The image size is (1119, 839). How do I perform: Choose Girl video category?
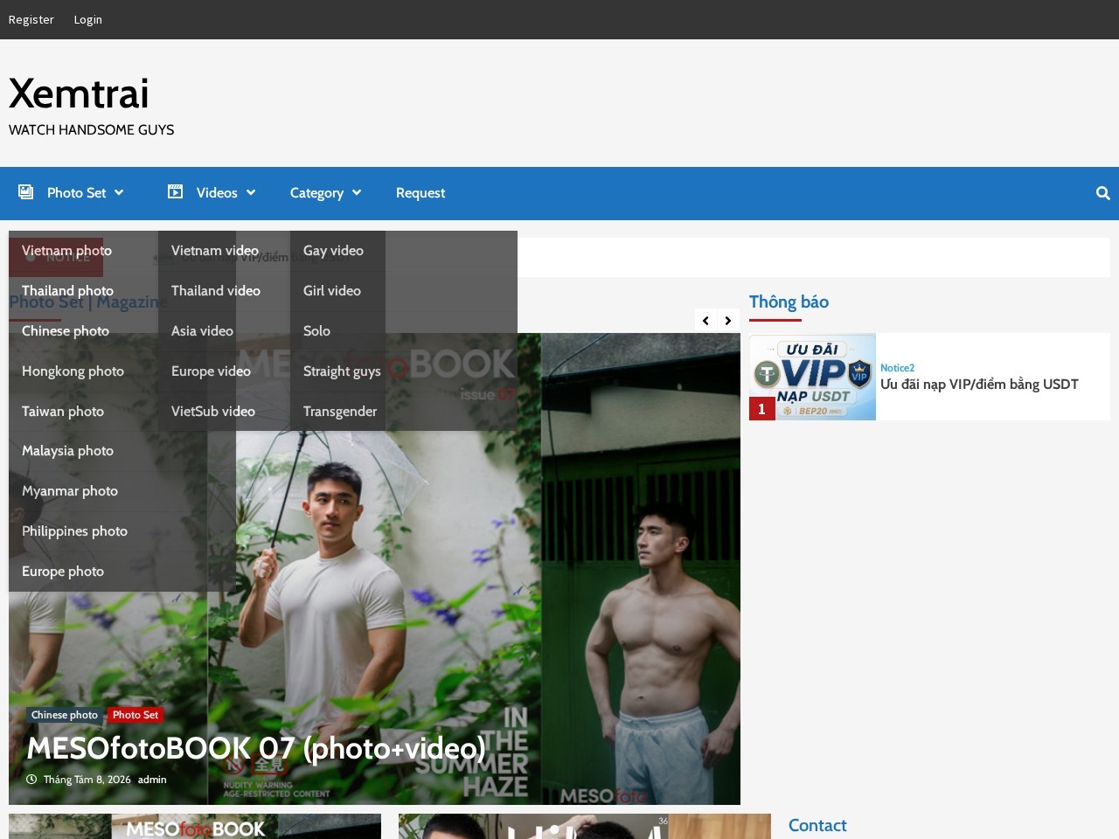click(332, 291)
